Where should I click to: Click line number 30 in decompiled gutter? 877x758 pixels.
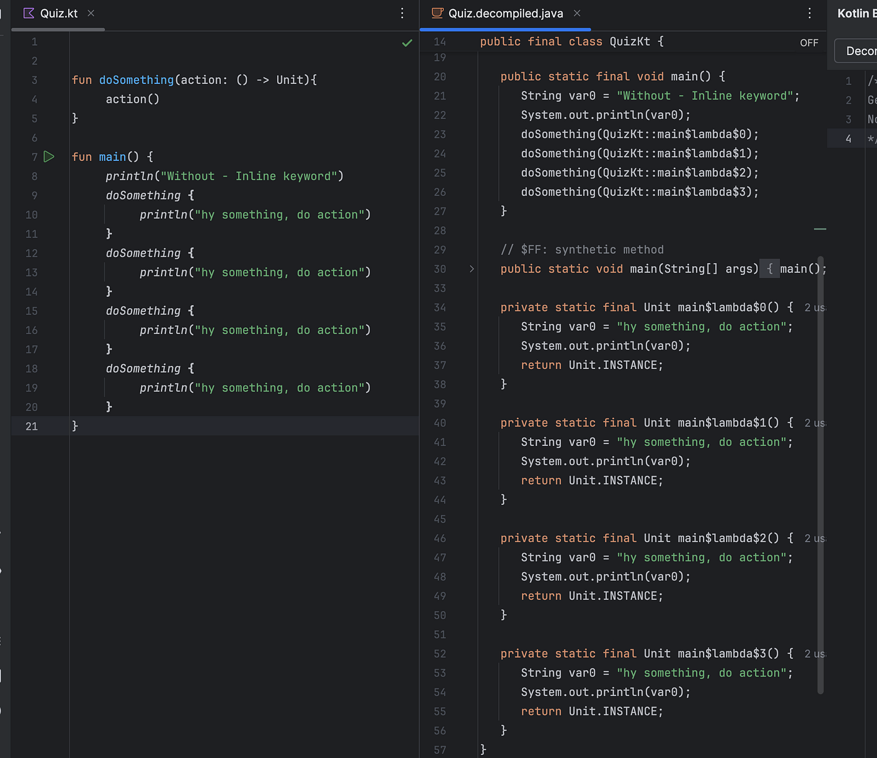(440, 269)
